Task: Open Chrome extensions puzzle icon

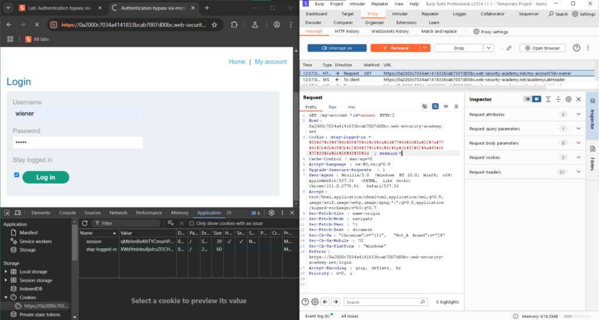Action: click(234, 25)
